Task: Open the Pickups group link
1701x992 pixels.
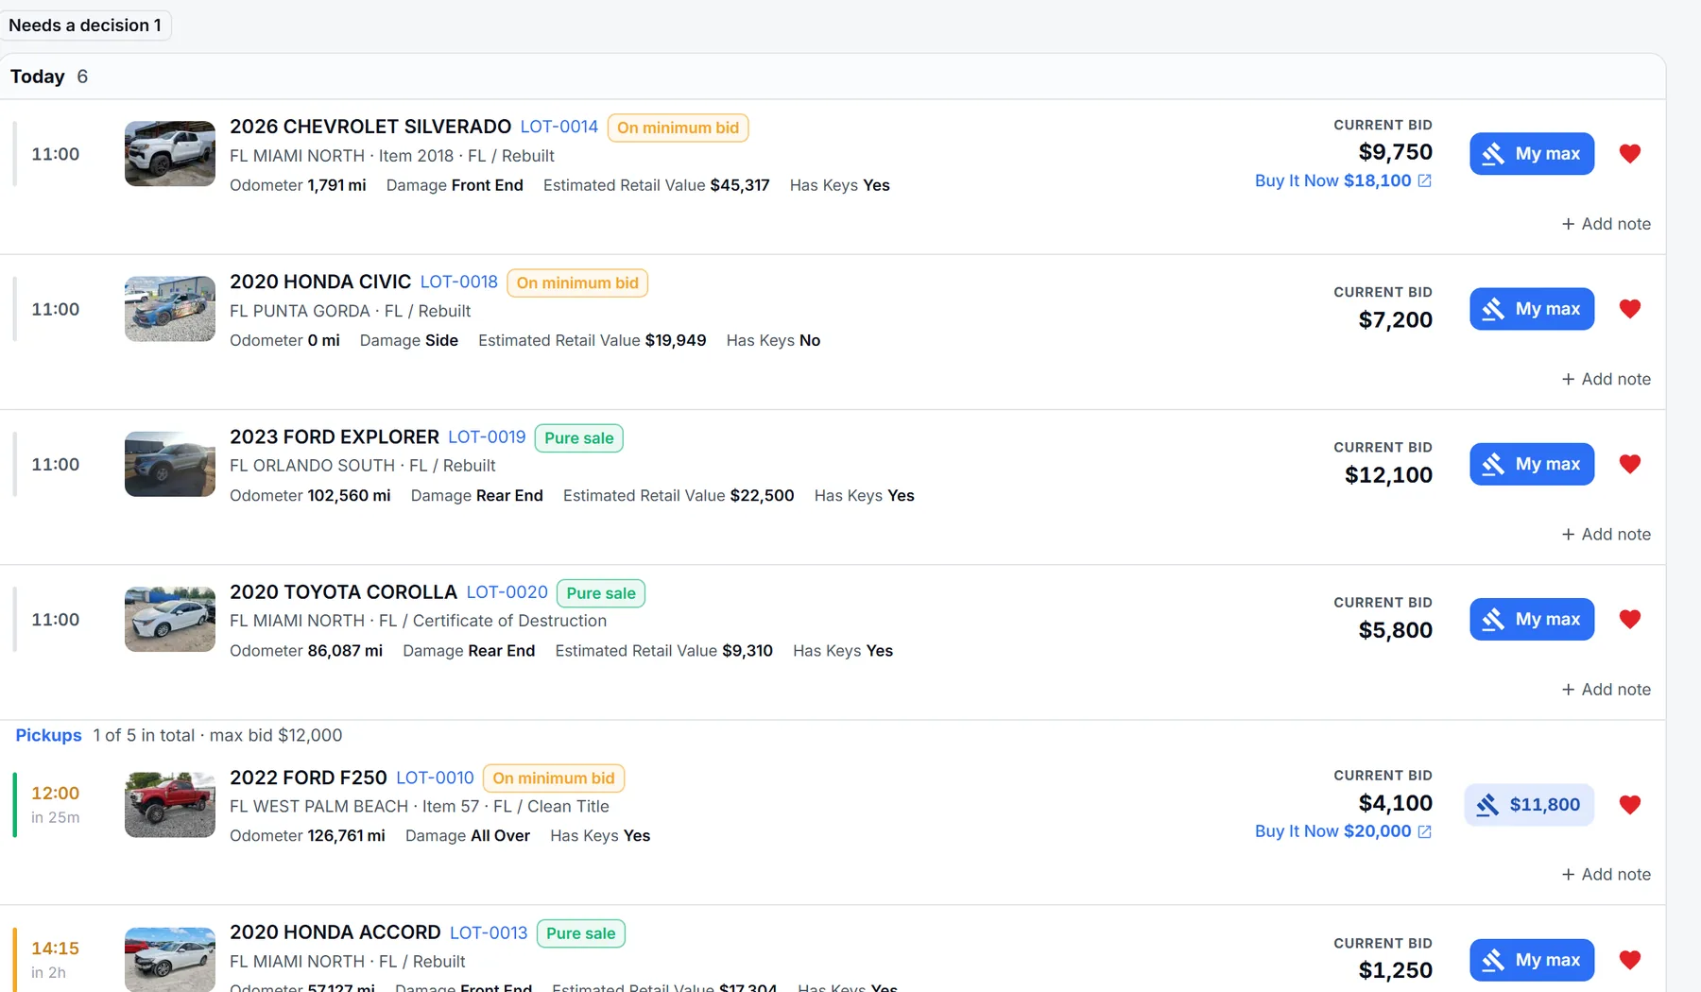Action: 48,735
